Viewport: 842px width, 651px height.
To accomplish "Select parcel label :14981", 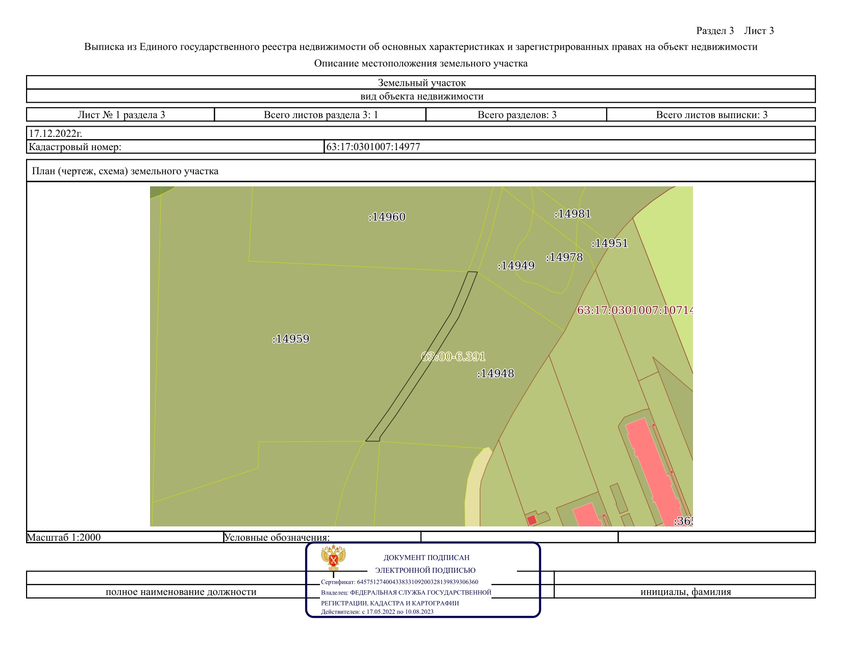I will [x=573, y=214].
